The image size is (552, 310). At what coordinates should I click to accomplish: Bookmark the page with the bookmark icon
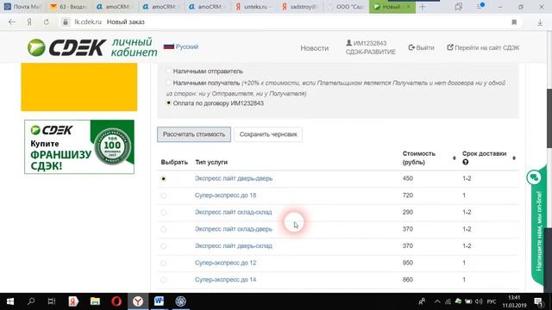click(x=514, y=22)
